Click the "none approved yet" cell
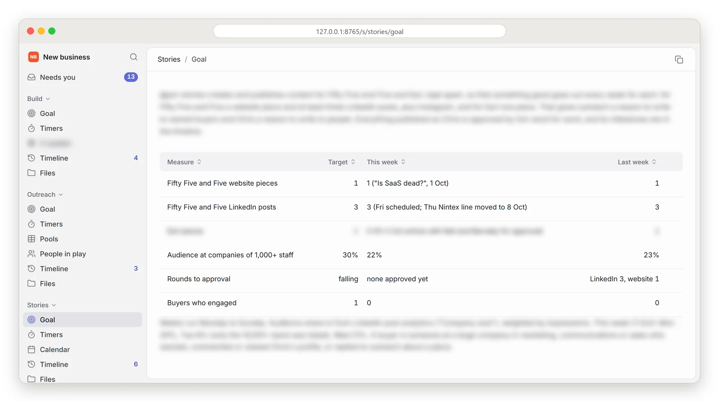The height and width of the screenshot is (402, 719). 397,279
